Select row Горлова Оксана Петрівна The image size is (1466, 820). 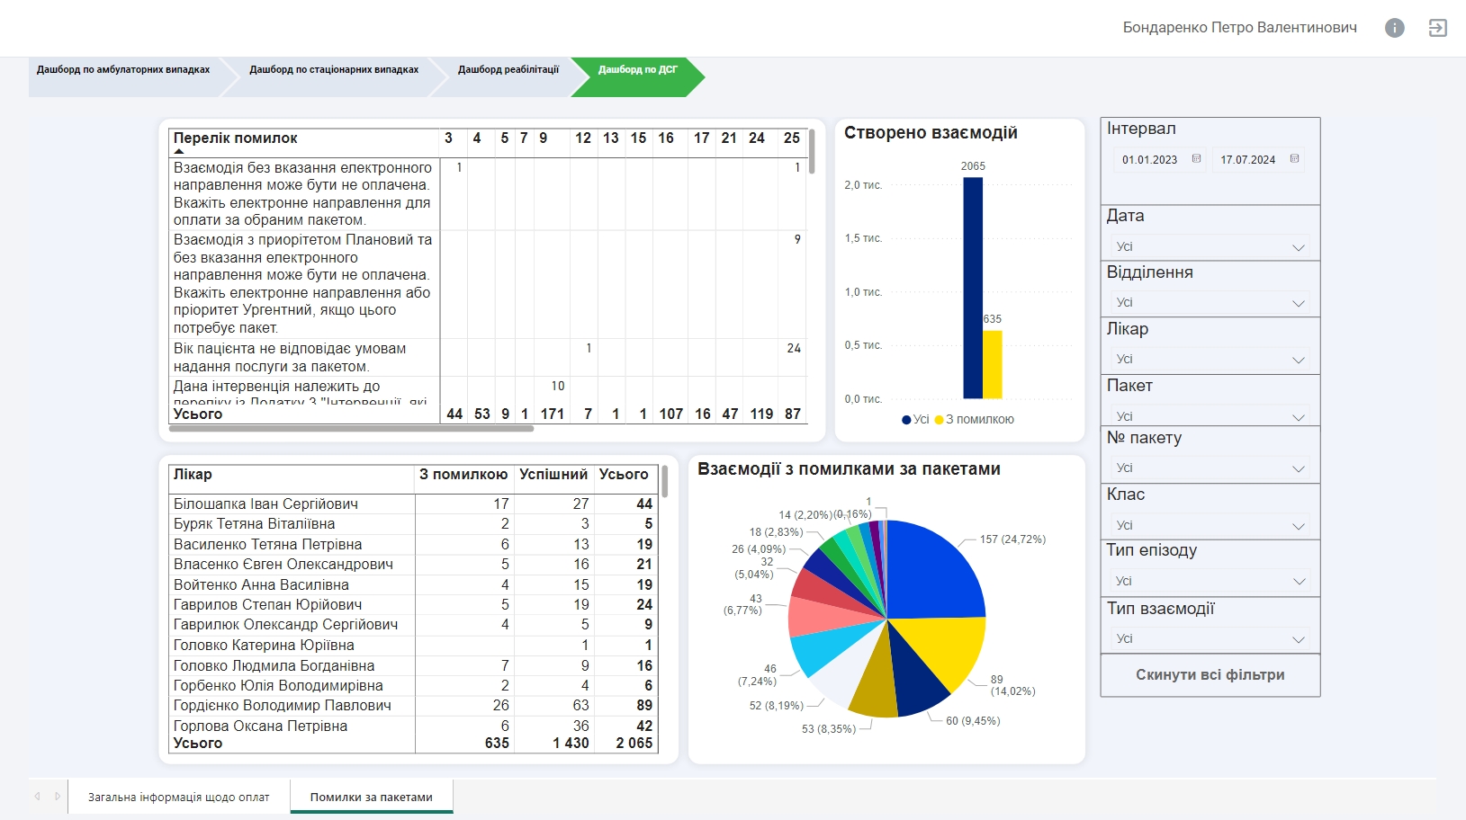413,726
